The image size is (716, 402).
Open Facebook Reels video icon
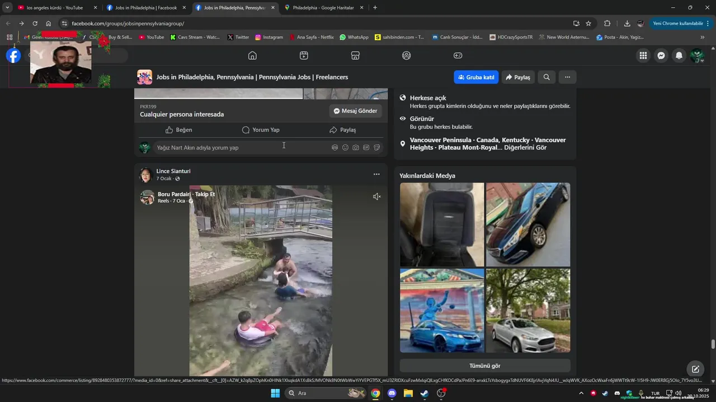[304, 55]
